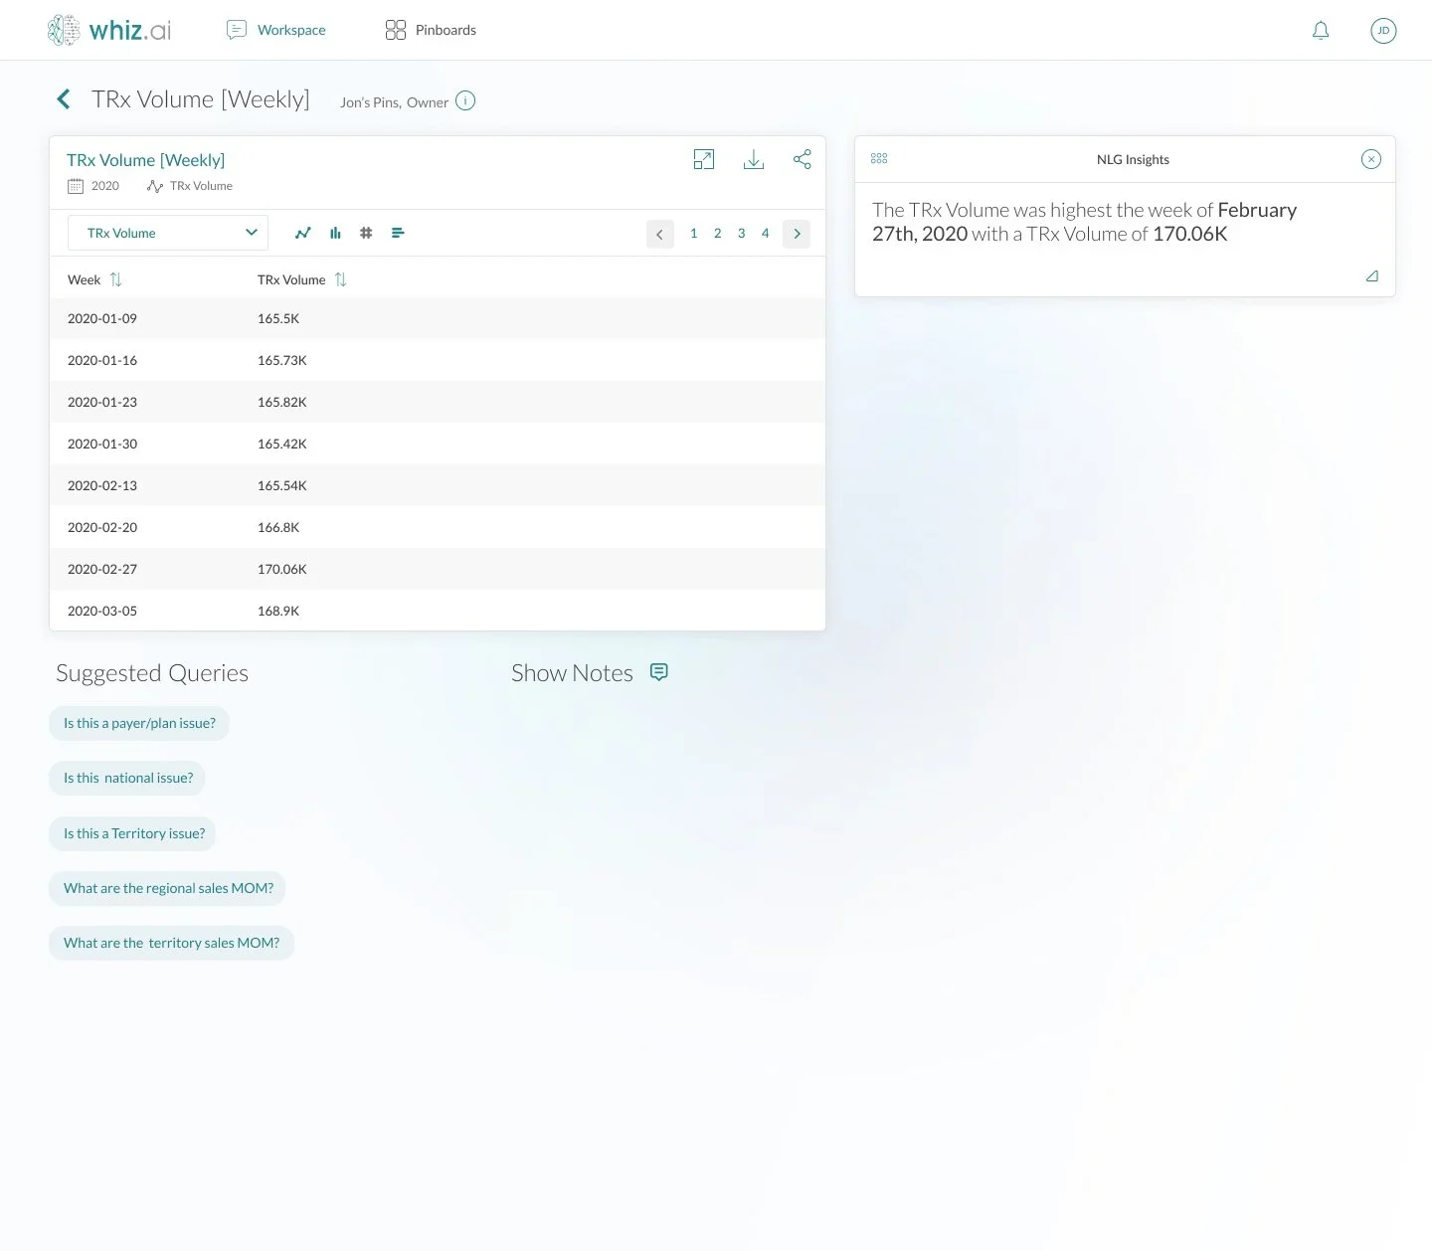The height and width of the screenshot is (1251, 1432).
Task: Download the TRx Volume data
Action: click(x=754, y=159)
